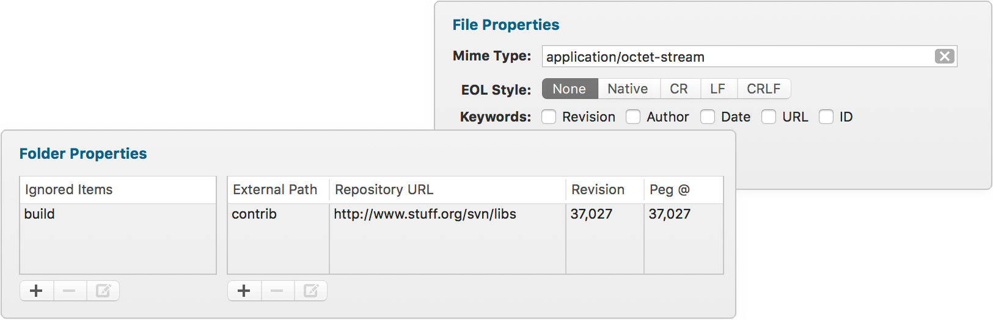Screen dimensions: 993x320
Task: Click the Mime Type text field
Action: [x=733, y=57]
